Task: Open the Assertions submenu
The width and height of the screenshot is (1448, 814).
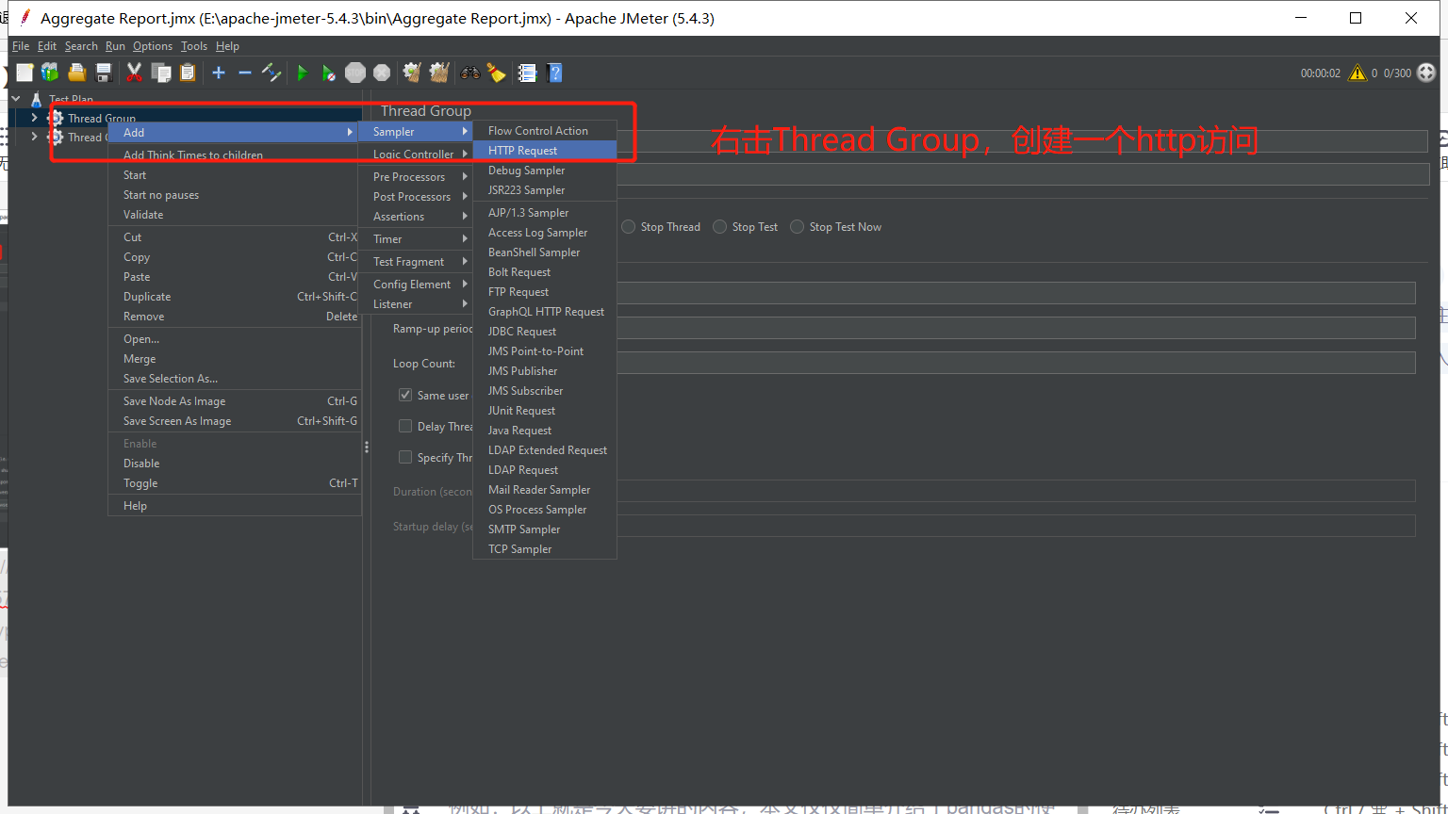Action: tap(415, 217)
